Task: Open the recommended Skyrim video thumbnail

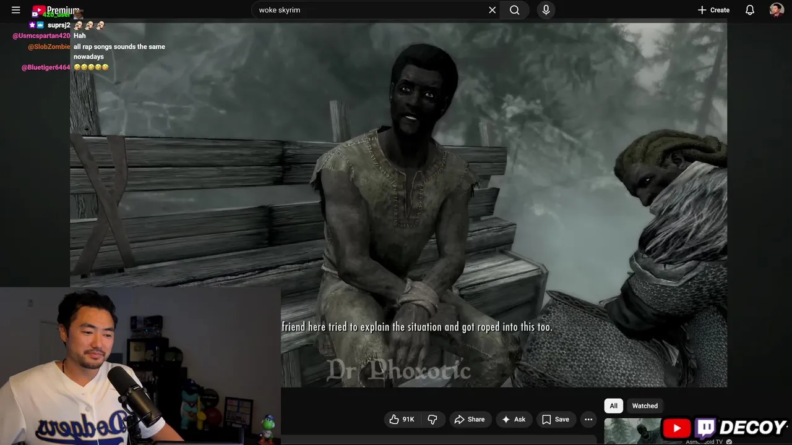Action: coord(635,431)
